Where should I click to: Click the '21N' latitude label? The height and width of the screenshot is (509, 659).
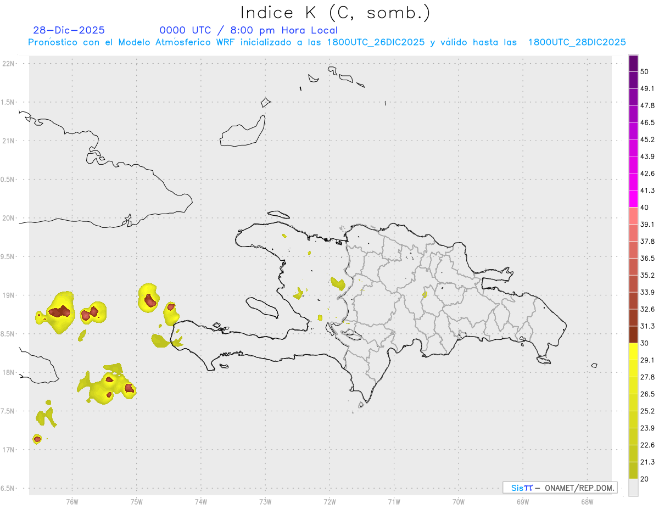(x=9, y=141)
